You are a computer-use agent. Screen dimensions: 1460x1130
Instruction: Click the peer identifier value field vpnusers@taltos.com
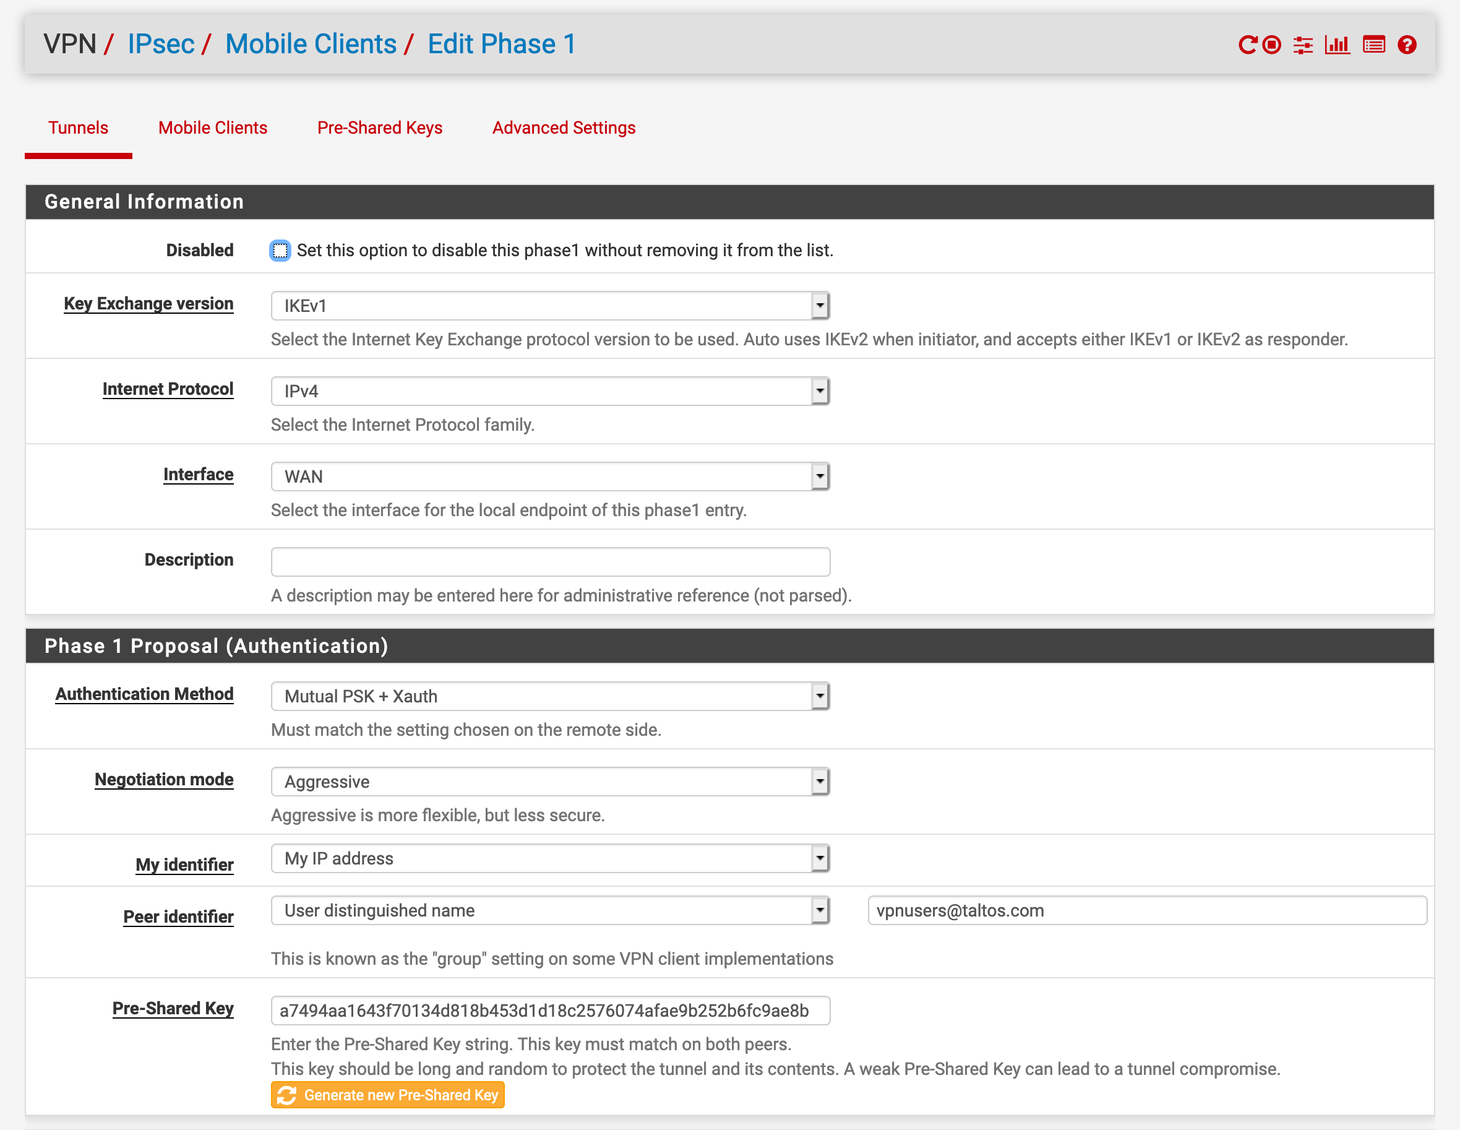coord(1147,911)
